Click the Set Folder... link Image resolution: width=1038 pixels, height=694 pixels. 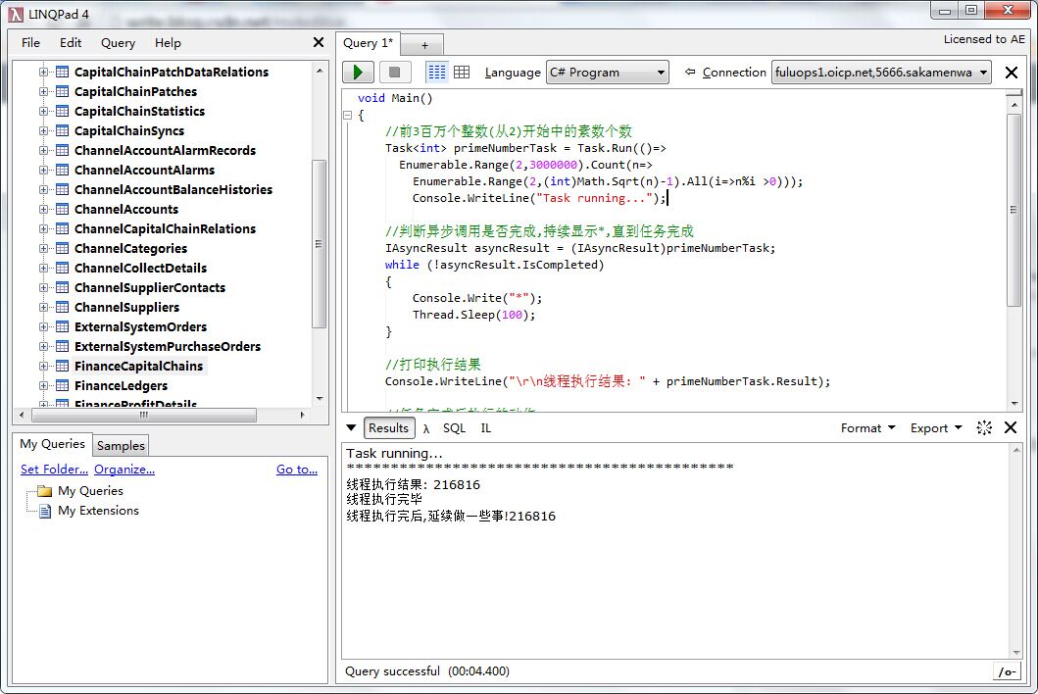[x=54, y=469]
